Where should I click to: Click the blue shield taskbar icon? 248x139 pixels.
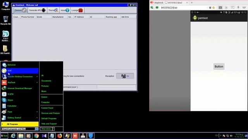(x=91, y=136)
